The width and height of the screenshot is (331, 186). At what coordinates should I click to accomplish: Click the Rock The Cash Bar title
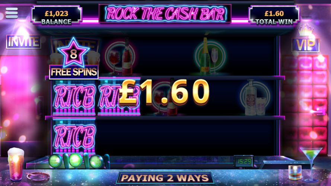(165, 14)
